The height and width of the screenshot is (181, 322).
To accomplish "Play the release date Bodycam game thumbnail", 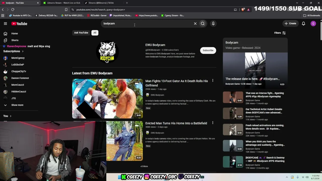I will coord(255,70).
